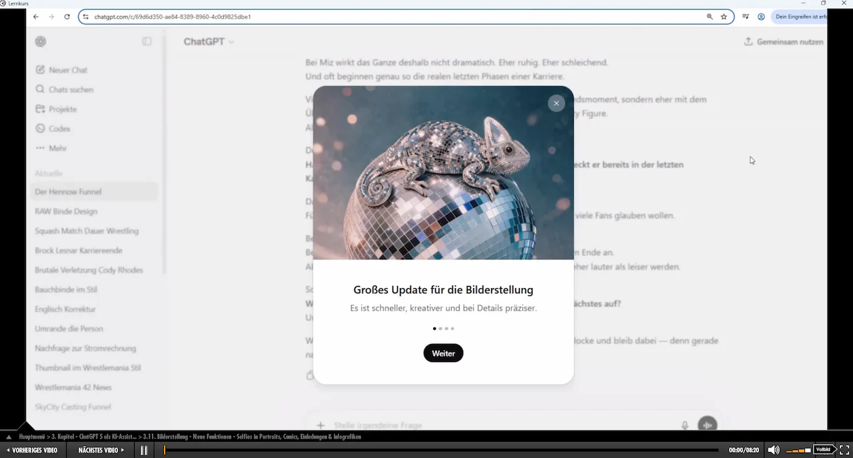The image size is (853, 458).
Task: Click the video progress timeline bar
Action: click(441, 450)
